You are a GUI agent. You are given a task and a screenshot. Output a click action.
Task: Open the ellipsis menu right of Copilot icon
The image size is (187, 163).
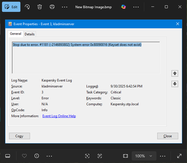[136, 7]
